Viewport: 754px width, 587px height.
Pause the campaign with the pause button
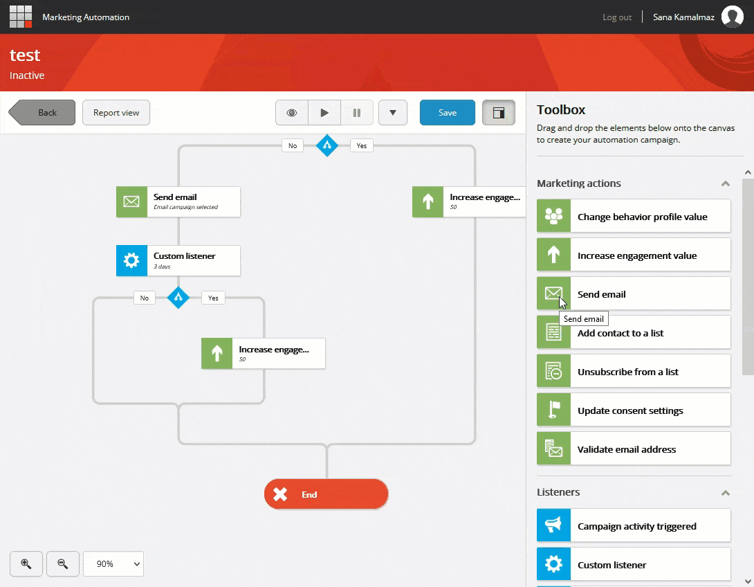pos(357,113)
